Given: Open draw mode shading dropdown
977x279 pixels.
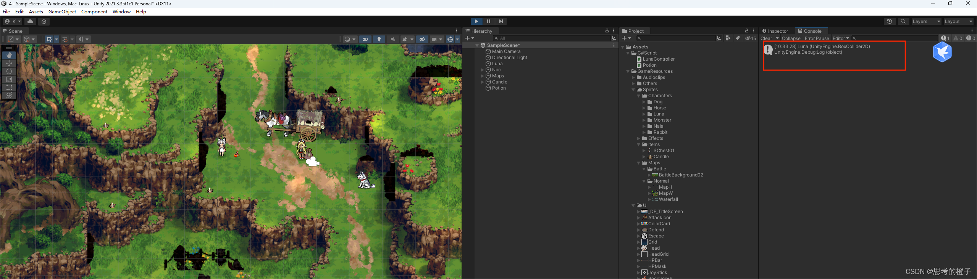Looking at the screenshot, I should point(350,39).
